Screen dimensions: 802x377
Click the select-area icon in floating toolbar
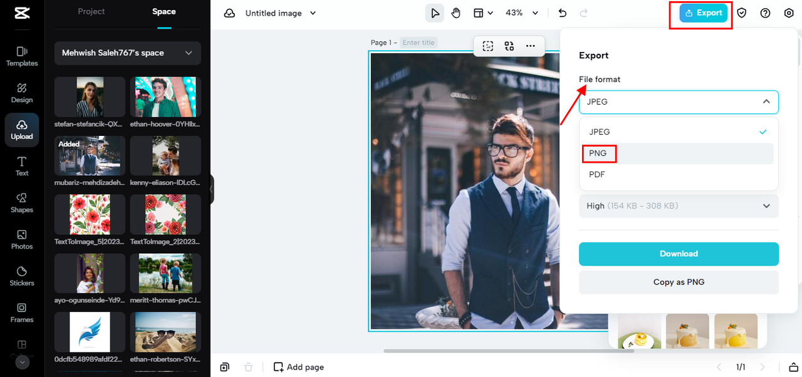tap(488, 46)
